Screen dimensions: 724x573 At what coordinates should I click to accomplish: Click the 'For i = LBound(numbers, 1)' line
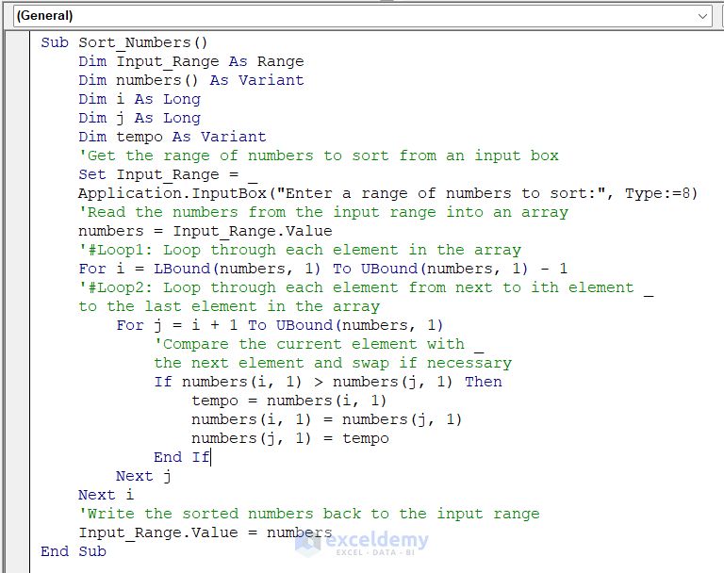coord(322,269)
